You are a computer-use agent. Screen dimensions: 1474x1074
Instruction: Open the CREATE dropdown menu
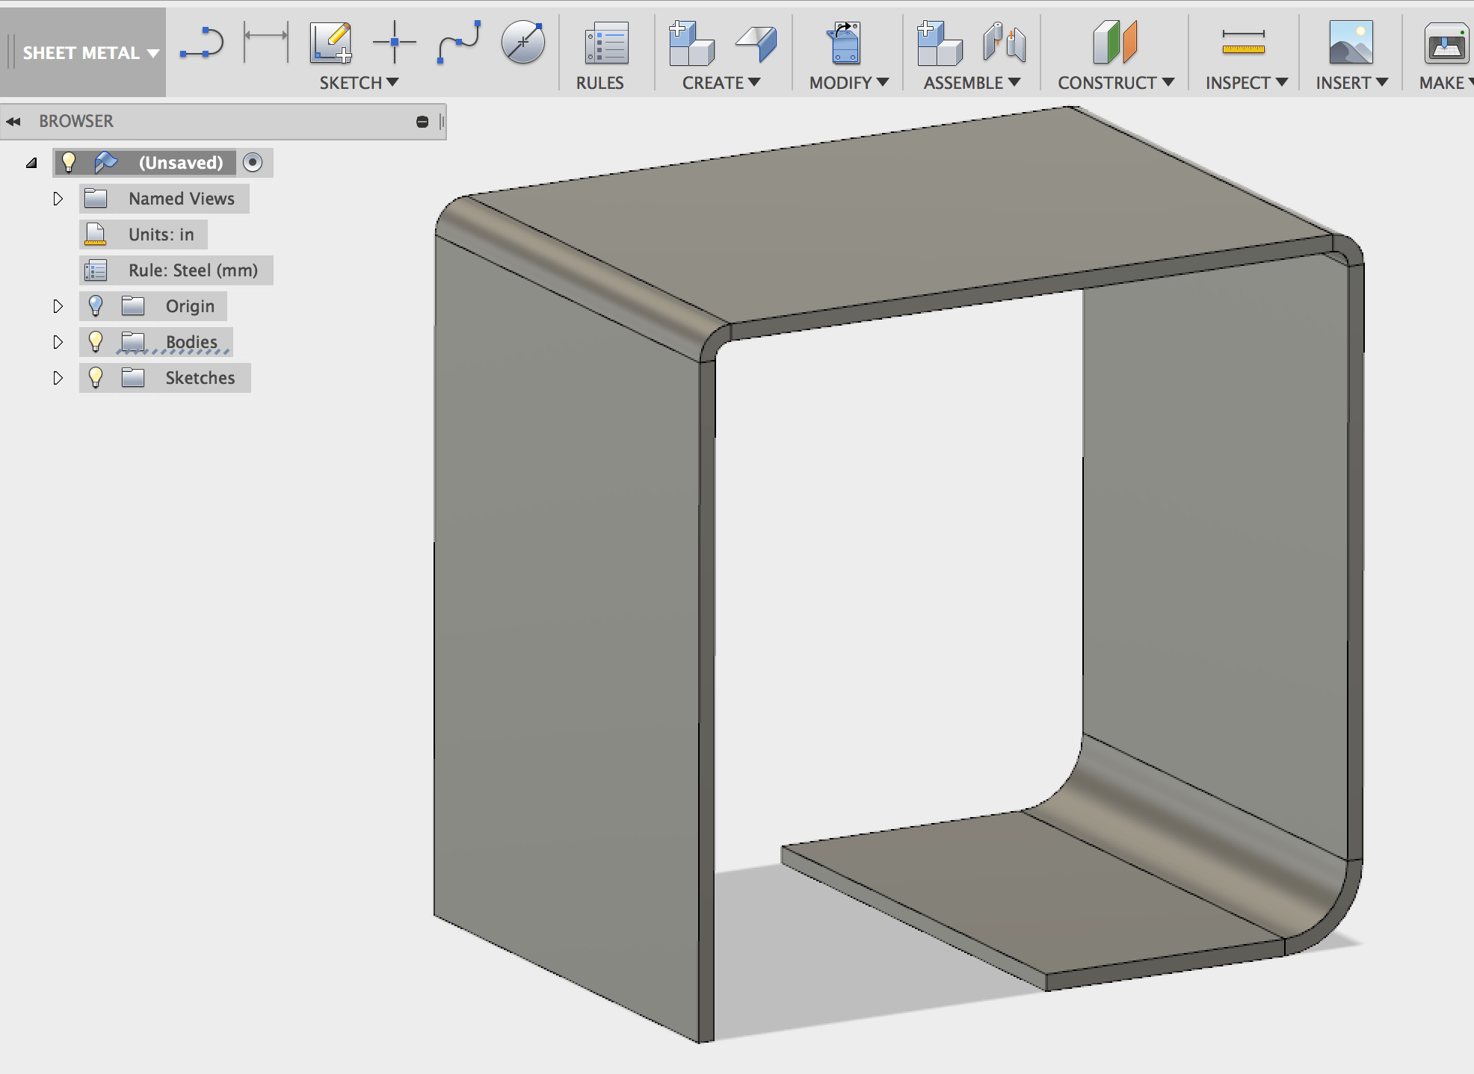719,83
